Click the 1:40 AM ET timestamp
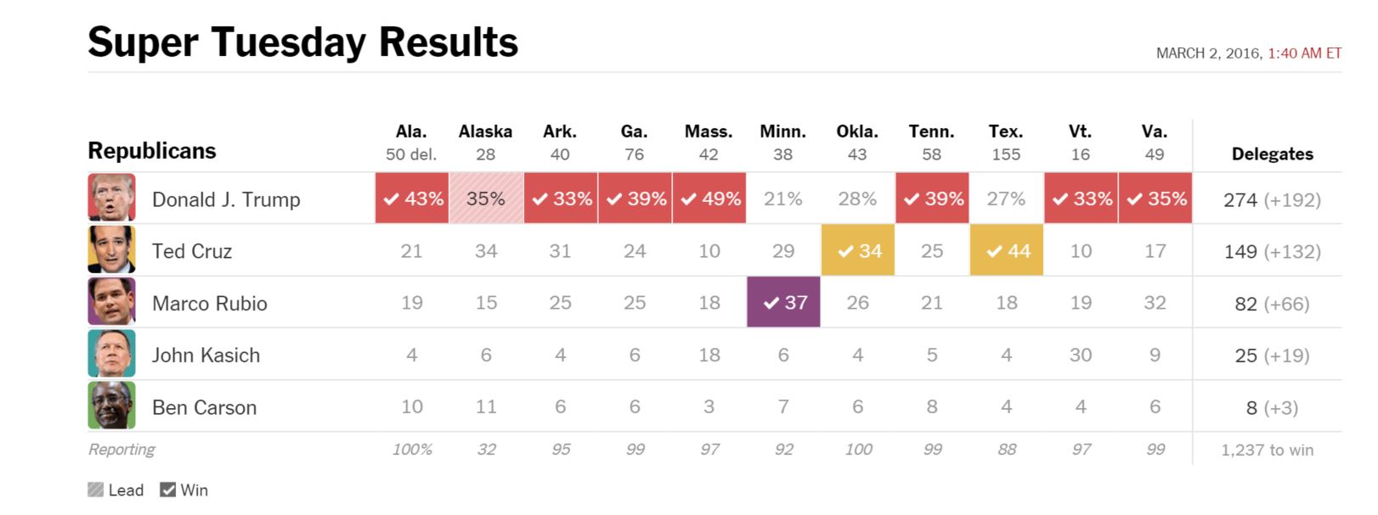The height and width of the screenshot is (515, 1378). (x=1304, y=53)
